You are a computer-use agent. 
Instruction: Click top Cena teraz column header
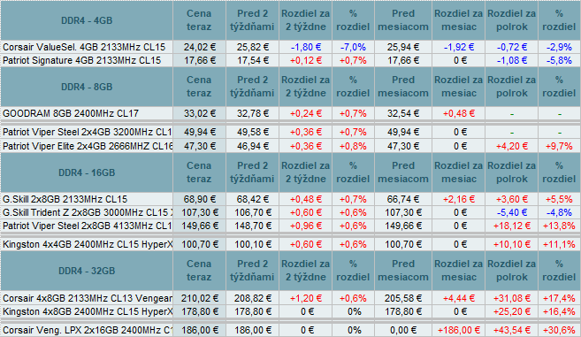point(199,20)
